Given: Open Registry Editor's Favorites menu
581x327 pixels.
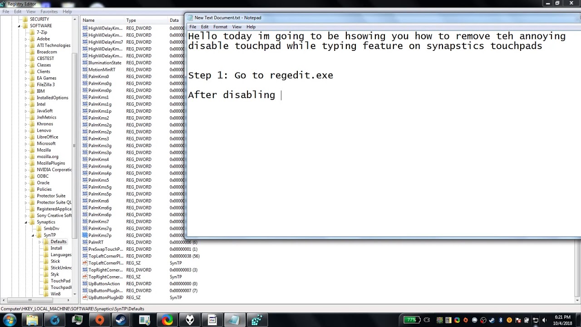Looking at the screenshot, I should click(49, 11).
